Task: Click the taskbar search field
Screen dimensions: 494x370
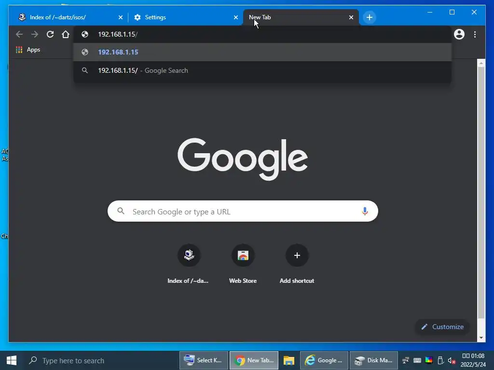Action: pyautogui.click(x=101, y=360)
